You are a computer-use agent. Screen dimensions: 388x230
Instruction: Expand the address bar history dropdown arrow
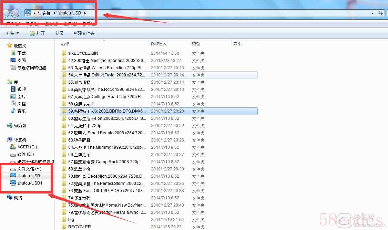(373, 13)
